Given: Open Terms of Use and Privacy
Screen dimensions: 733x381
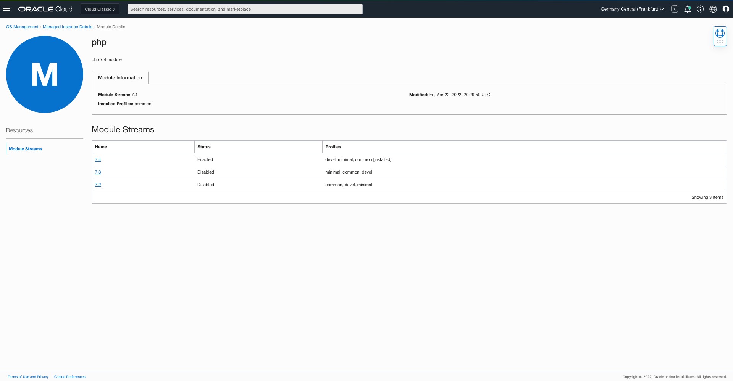Looking at the screenshot, I should pos(28,376).
